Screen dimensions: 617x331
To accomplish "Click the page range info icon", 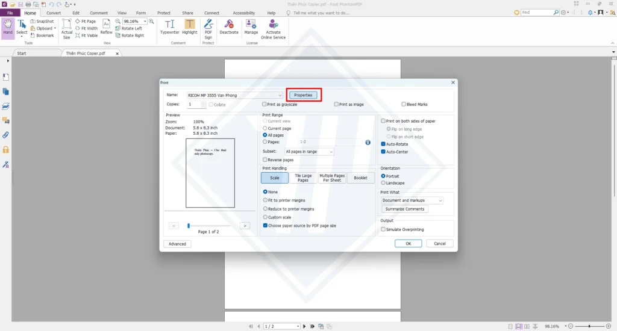I will point(368,143).
